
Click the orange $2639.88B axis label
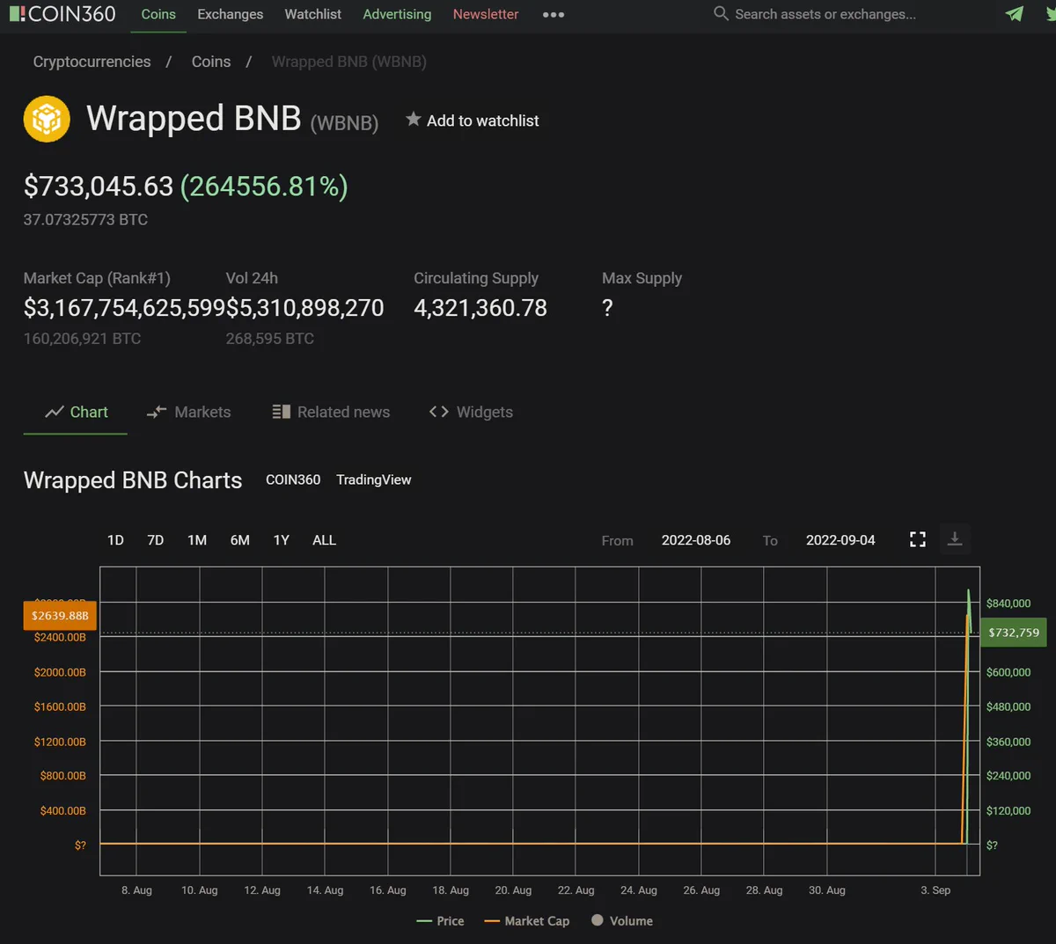click(60, 616)
